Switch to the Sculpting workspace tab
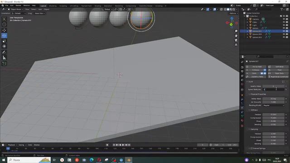Image resolution: width=290 pixels, height=163 pixels. [x=63, y=6]
